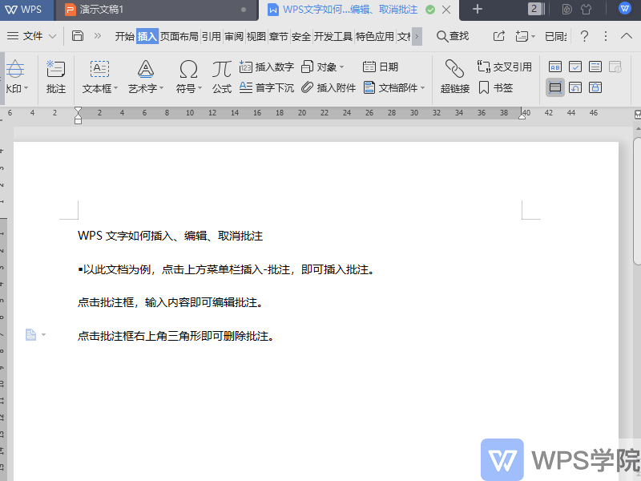Image resolution: width=641 pixels, height=481 pixels.
Task: Insert a checkbox form field control
Action: click(575, 67)
